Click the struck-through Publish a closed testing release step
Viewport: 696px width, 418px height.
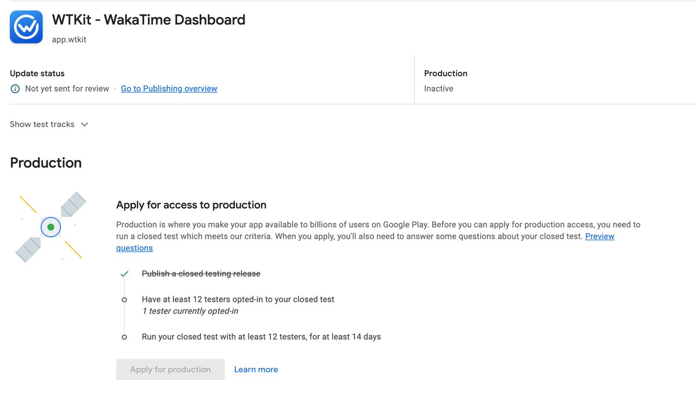tap(201, 274)
